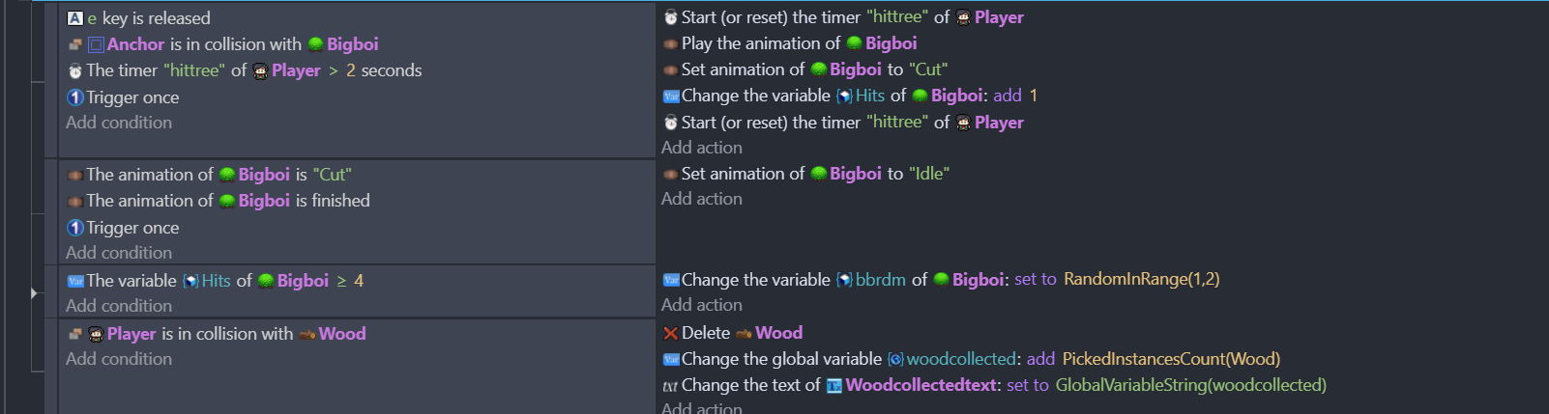
Task: Click the keyboard icon beside 'e key is released'
Action: [74, 18]
